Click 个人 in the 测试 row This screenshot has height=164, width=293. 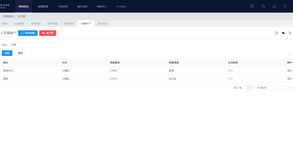click(230, 79)
